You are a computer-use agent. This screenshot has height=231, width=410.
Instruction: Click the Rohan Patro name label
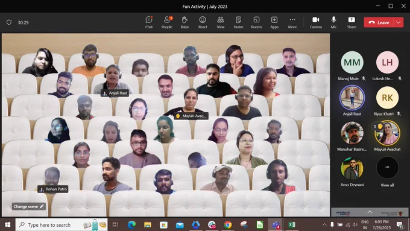(53, 189)
